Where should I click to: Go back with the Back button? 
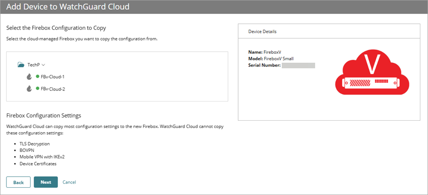18,182
